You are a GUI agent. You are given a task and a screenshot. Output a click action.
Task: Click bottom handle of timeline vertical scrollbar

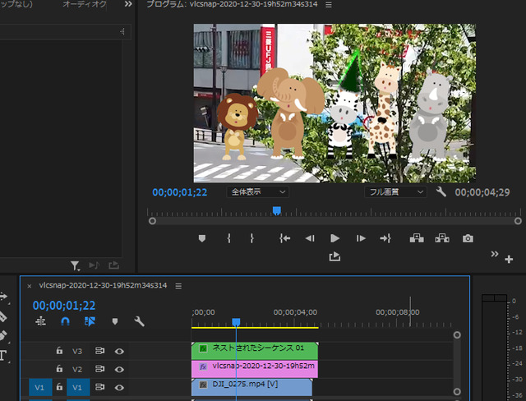457,392
